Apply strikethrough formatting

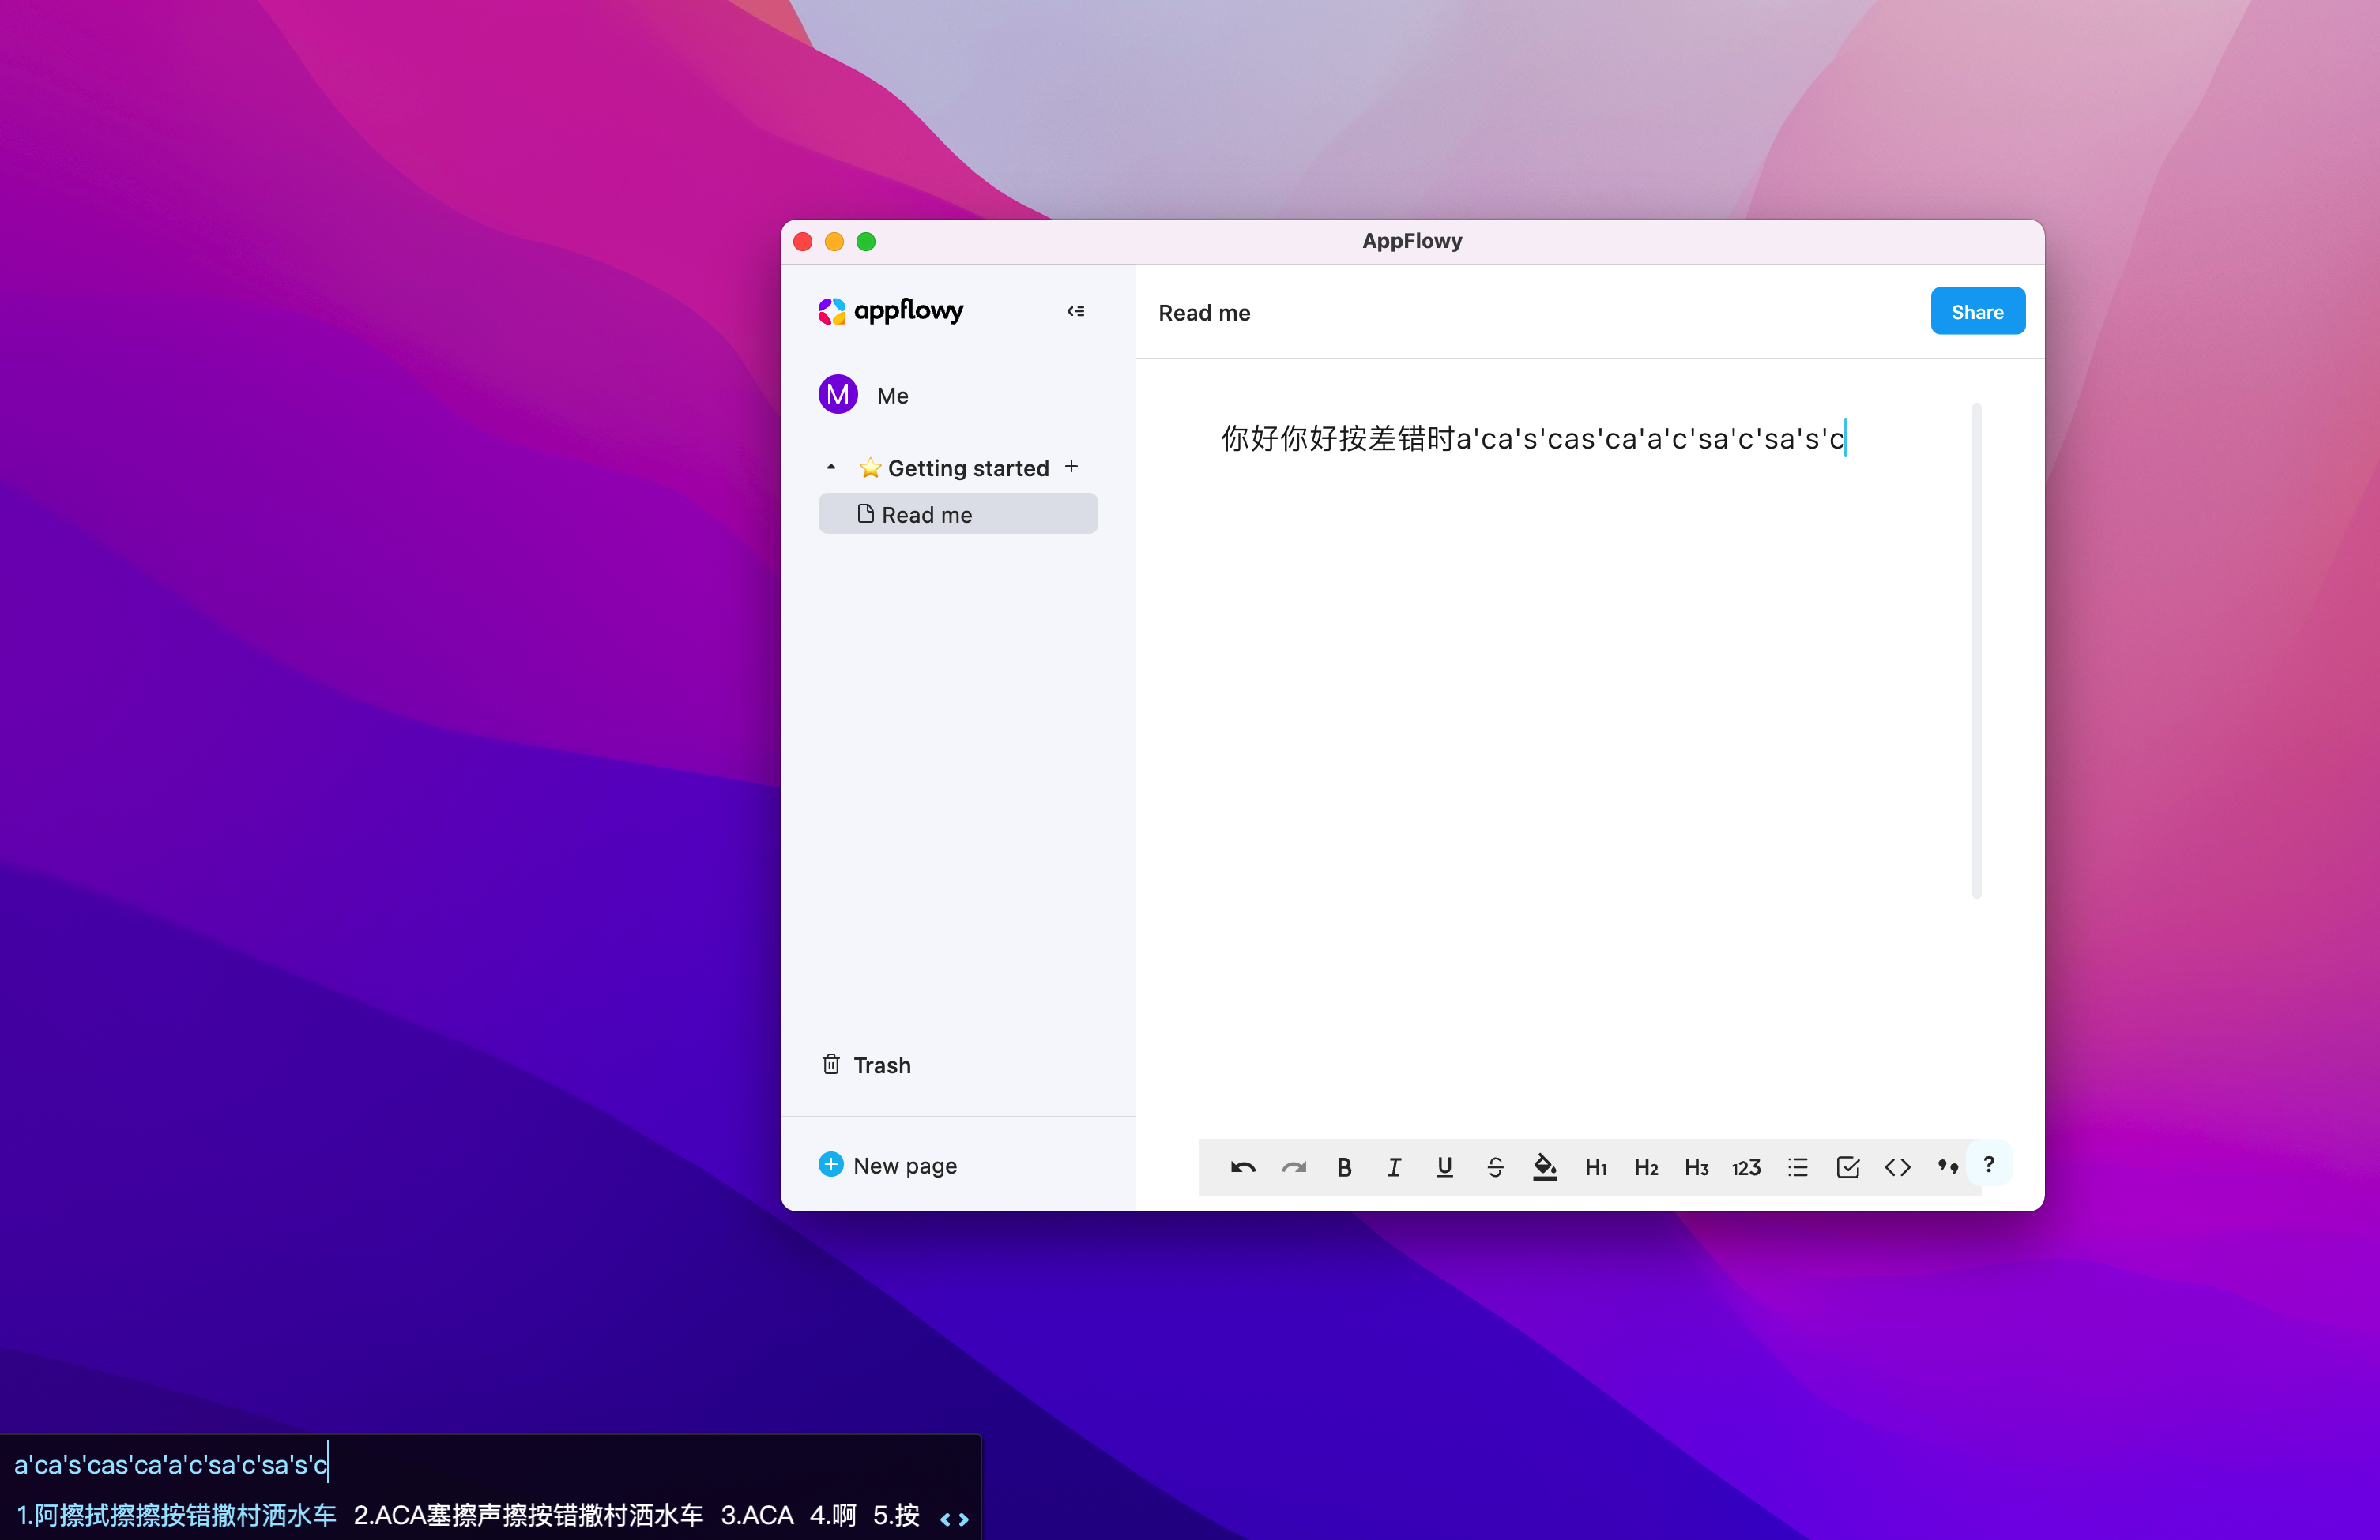[1495, 1167]
